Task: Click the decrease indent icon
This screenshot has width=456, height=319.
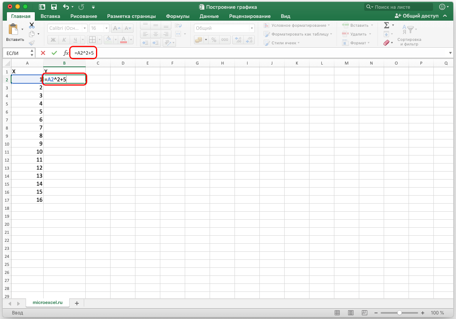Action: pyautogui.click(x=145, y=43)
